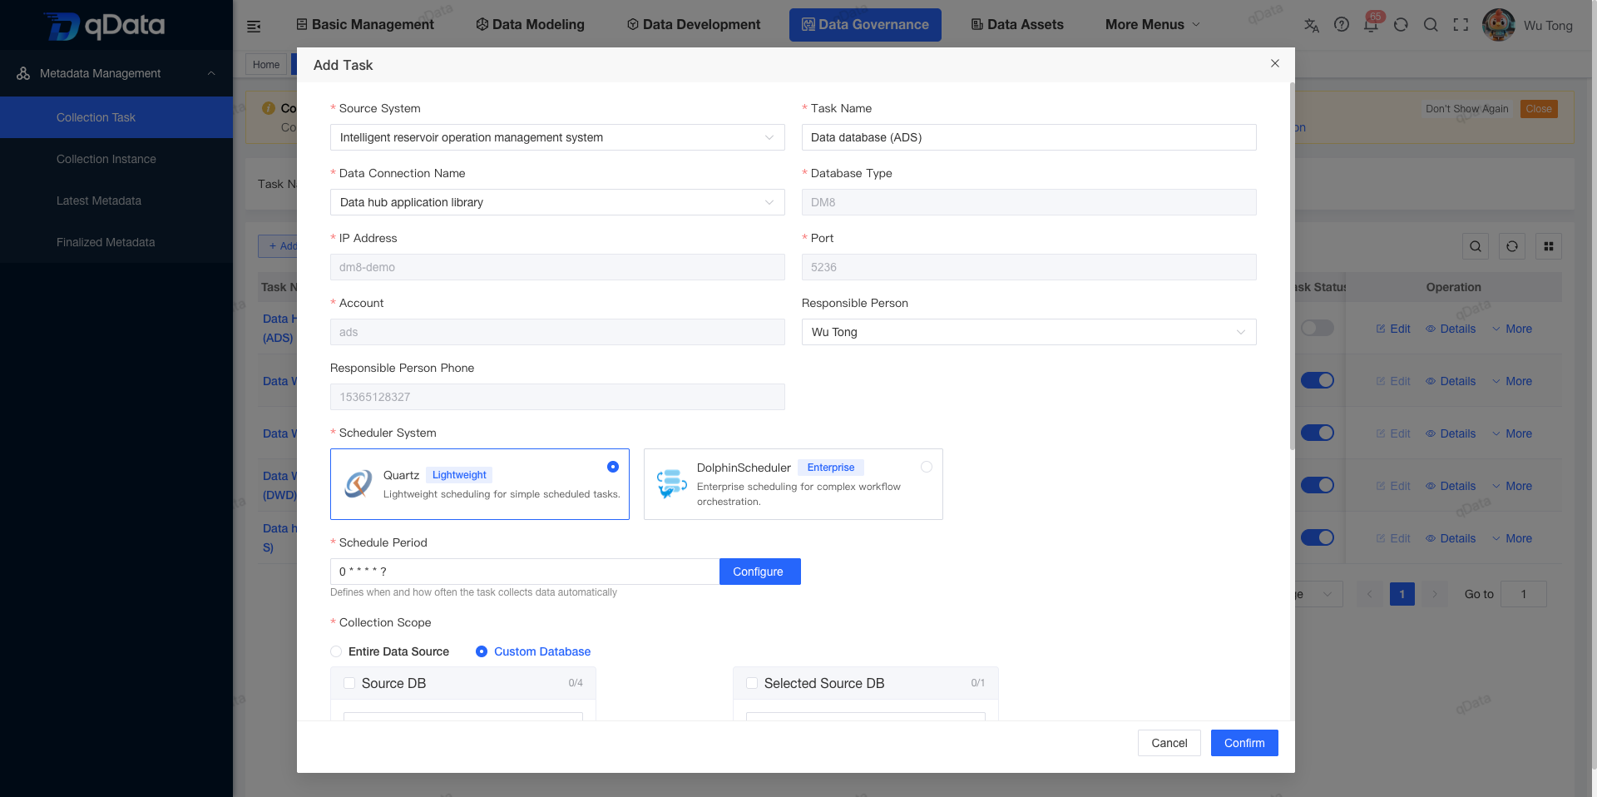Click the DolphinScheduler logo
The image size is (1597, 797).
point(671,483)
